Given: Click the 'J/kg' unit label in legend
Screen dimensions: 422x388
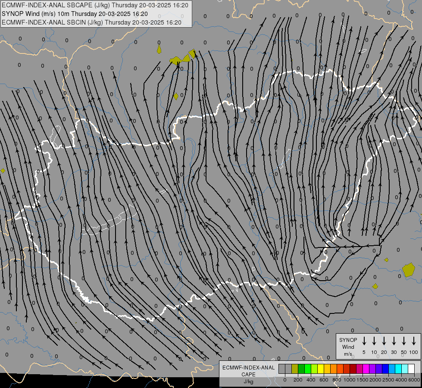Looking at the screenshot, I should 248,382.
